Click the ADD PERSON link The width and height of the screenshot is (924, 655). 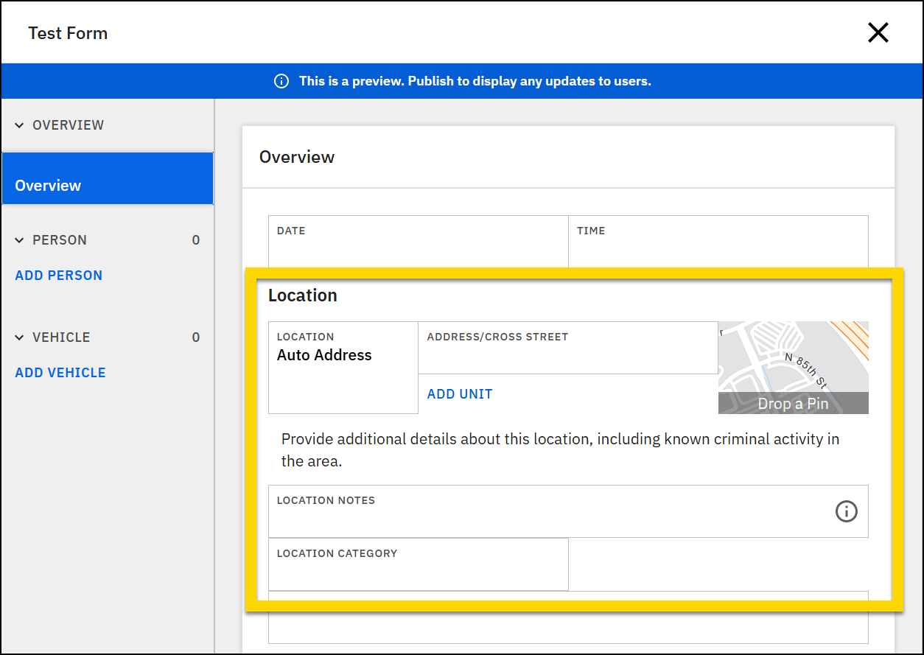[x=58, y=275]
